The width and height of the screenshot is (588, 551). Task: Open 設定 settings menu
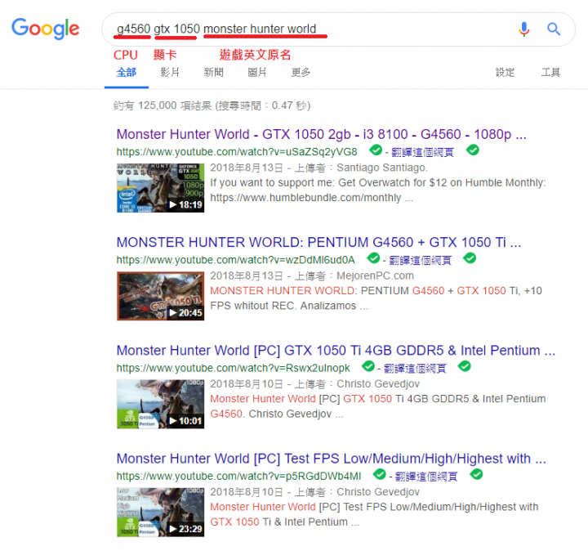(x=506, y=72)
